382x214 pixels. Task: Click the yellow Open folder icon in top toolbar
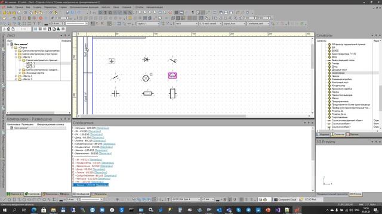[10, 12]
